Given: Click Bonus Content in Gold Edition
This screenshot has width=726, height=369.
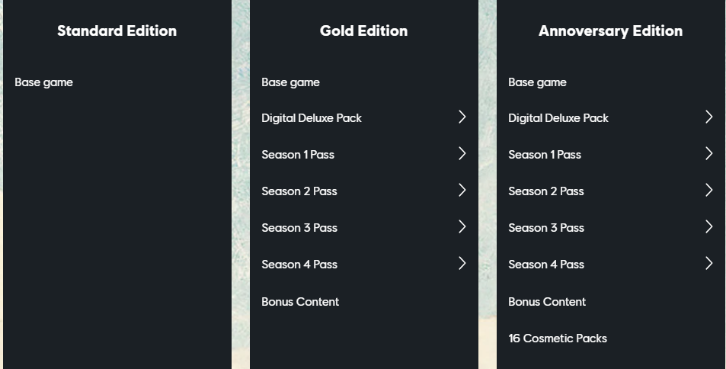Looking at the screenshot, I should click(x=300, y=302).
